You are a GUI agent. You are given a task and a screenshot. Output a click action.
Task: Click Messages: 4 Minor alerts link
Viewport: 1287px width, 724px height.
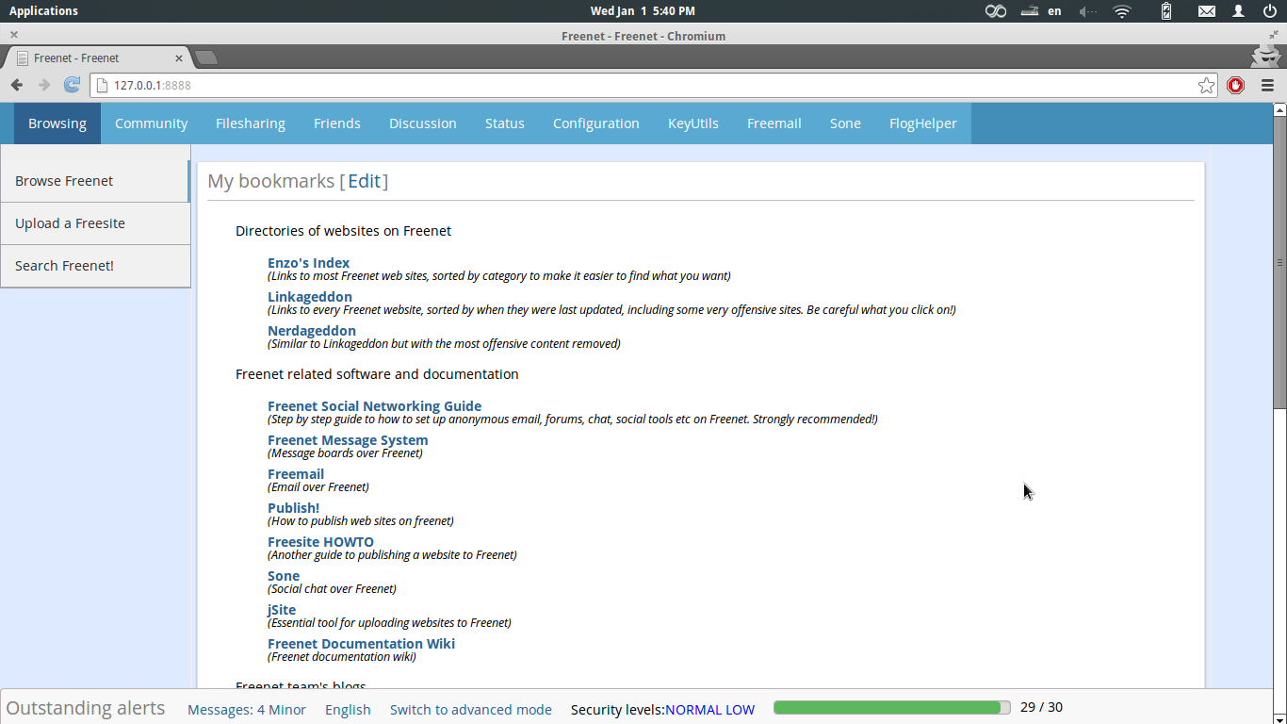247,710
